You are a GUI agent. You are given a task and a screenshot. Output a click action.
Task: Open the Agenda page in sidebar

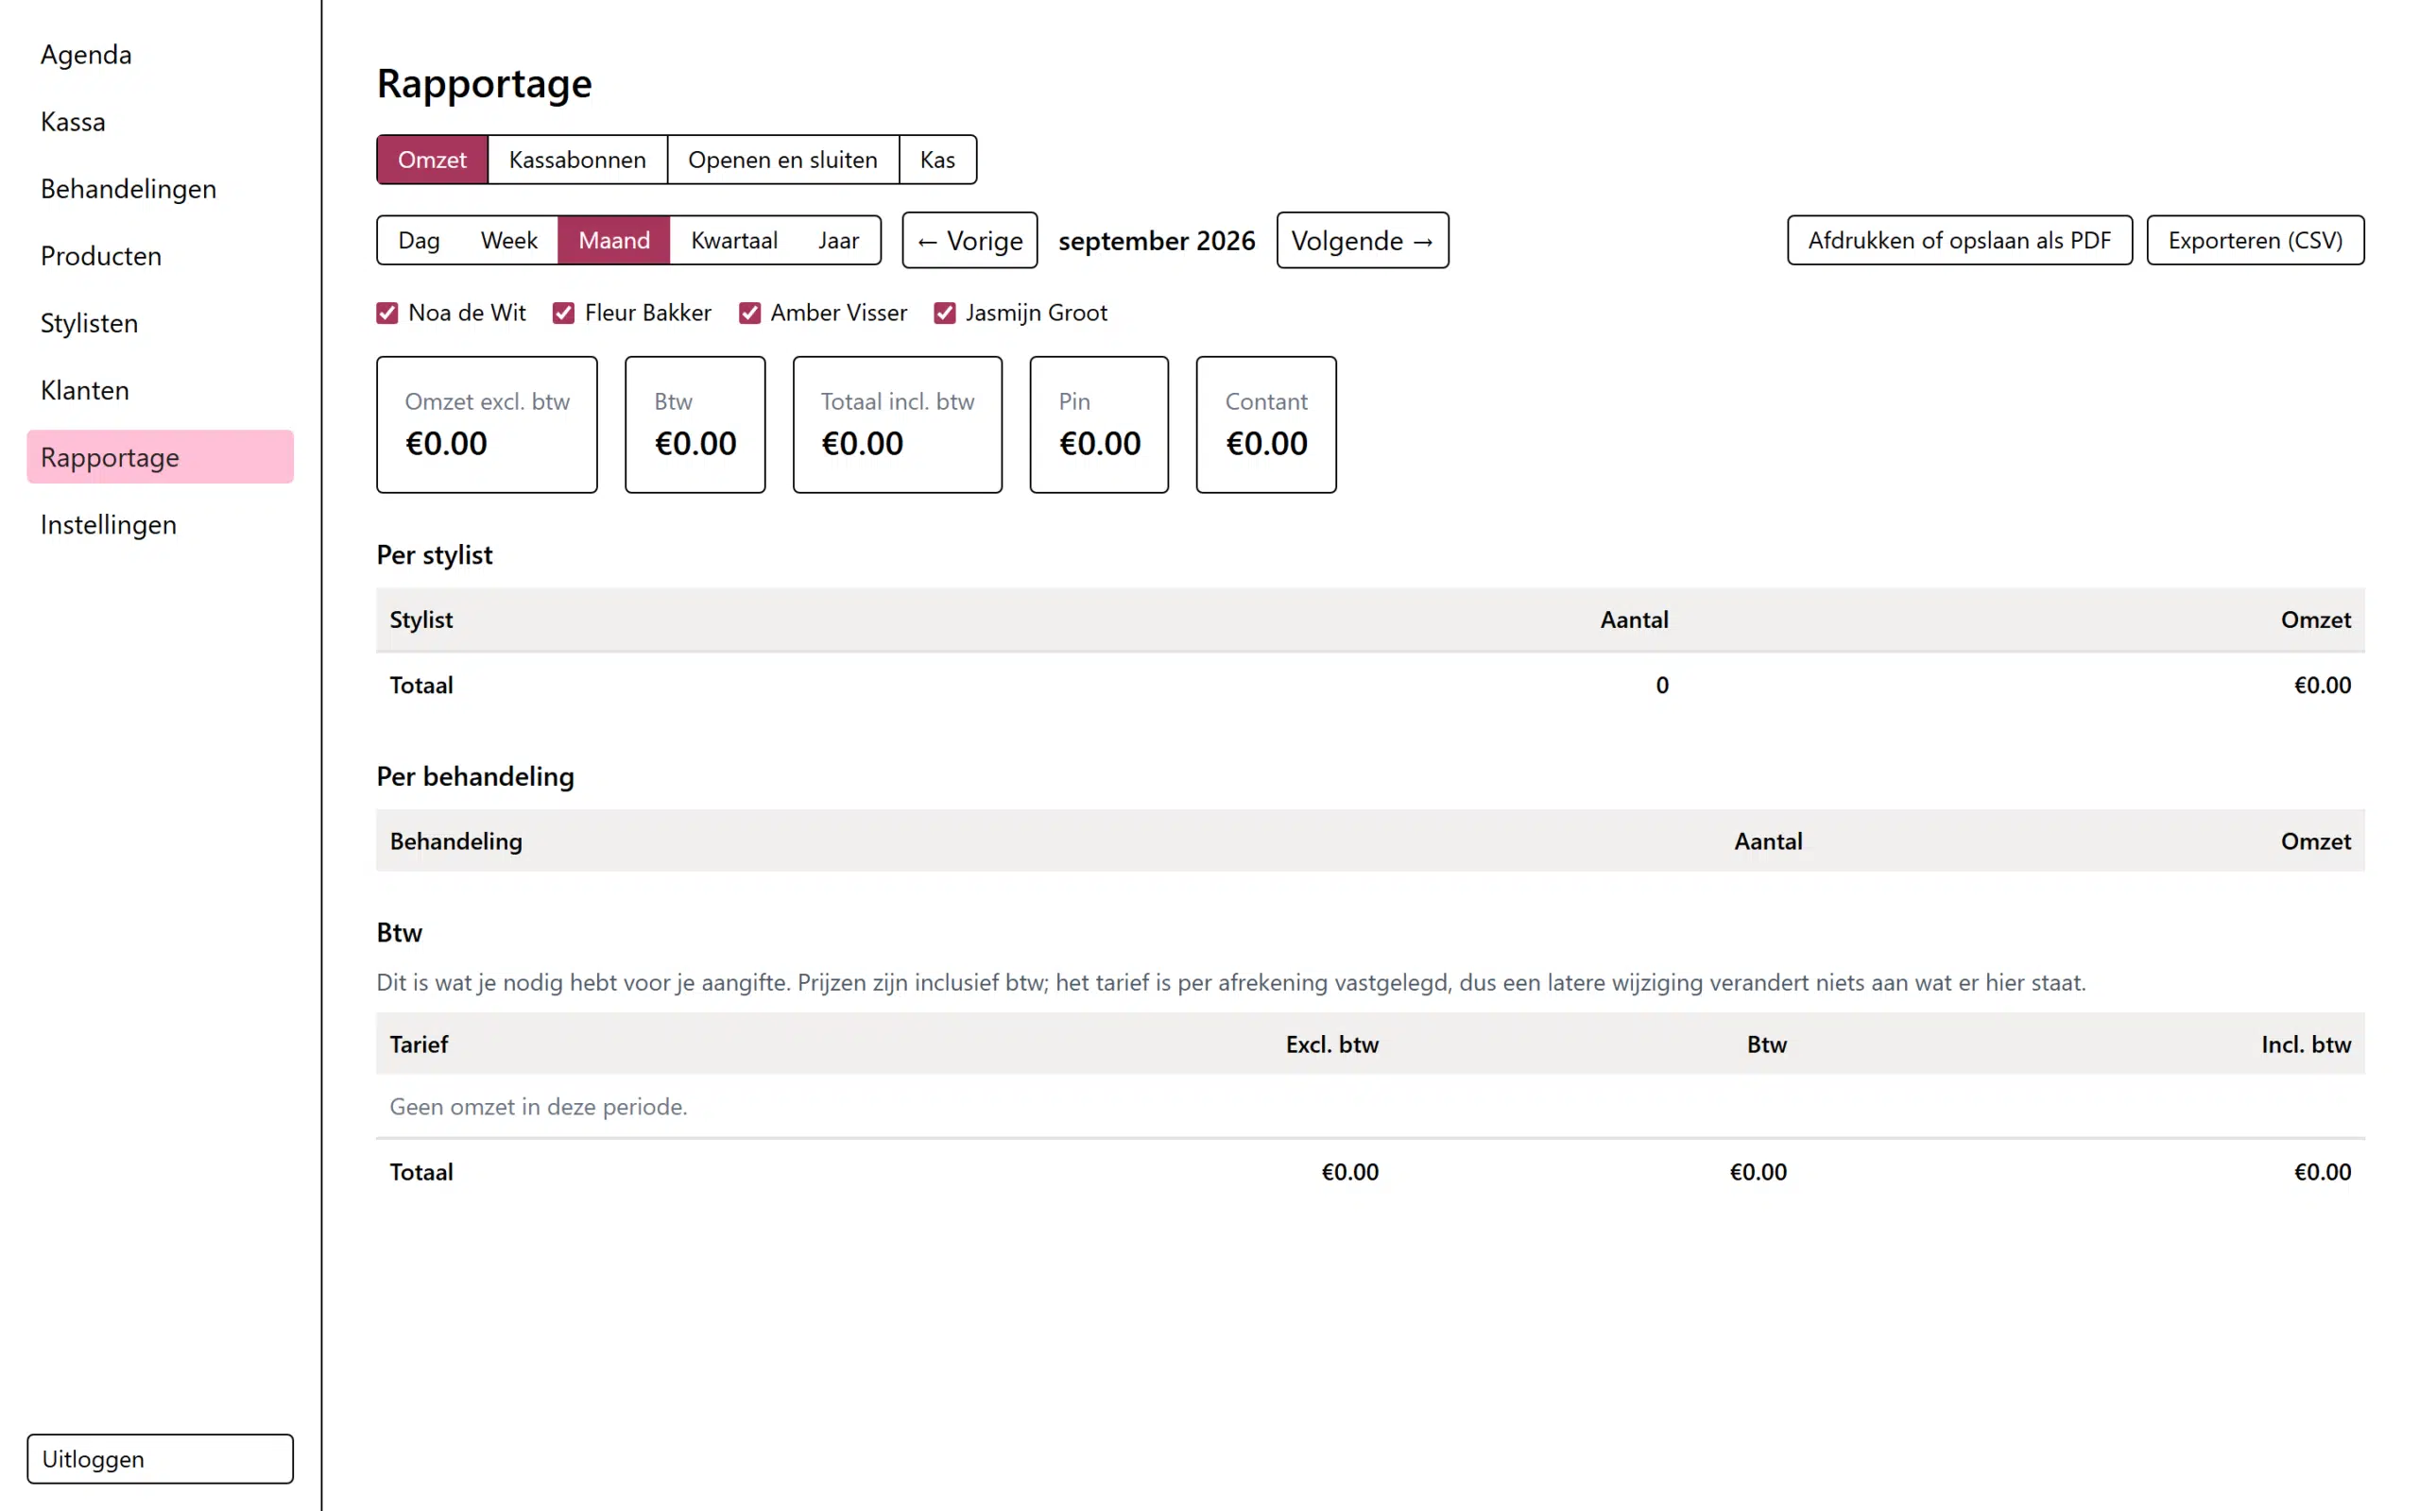click(x=160, y=54)
